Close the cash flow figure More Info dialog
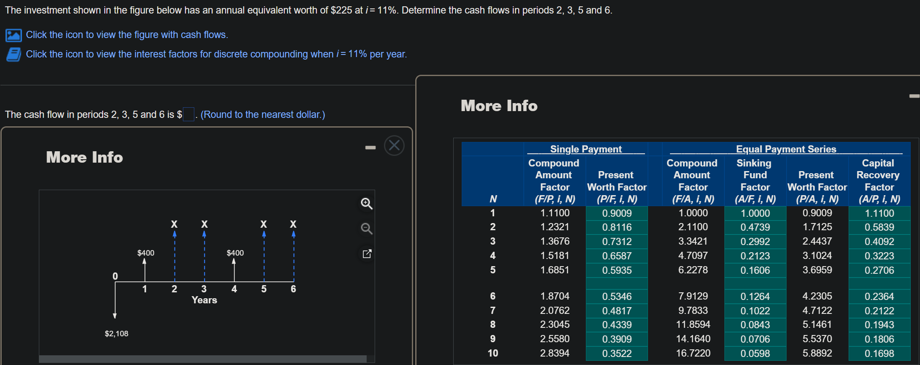The image size is (920, 365). point(394,146)
